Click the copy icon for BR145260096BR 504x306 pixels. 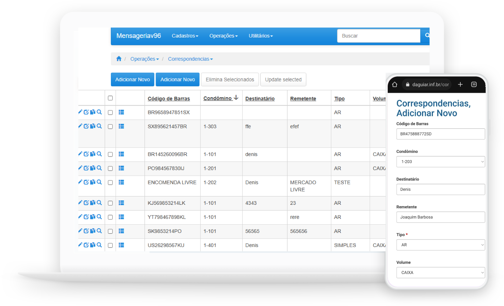click(93, 154)
